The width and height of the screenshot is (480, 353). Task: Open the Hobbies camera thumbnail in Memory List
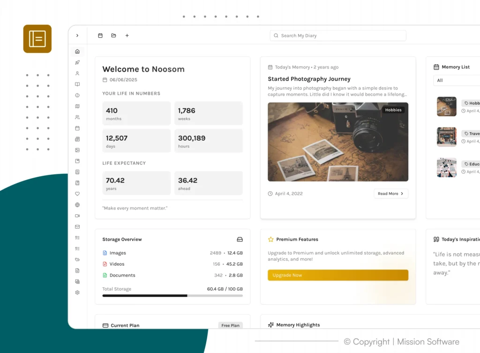click(x=447, y=106)
